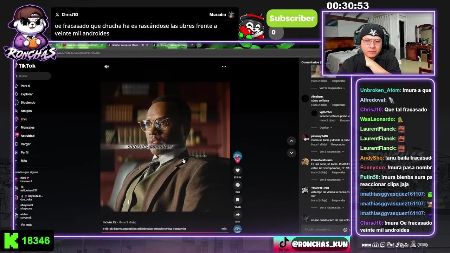This screenshot has height=253, width=450.
Task: Click the video progress bar under the hashtags
Action: pyautogui.click(x=165, y=233)
